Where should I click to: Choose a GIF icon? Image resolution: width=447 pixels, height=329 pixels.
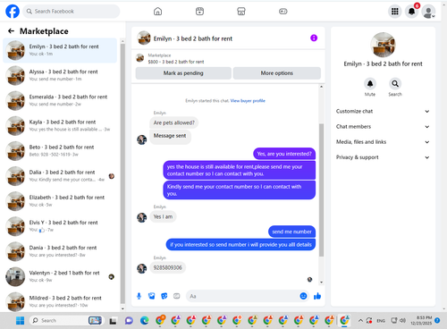(x=177, y=296)
